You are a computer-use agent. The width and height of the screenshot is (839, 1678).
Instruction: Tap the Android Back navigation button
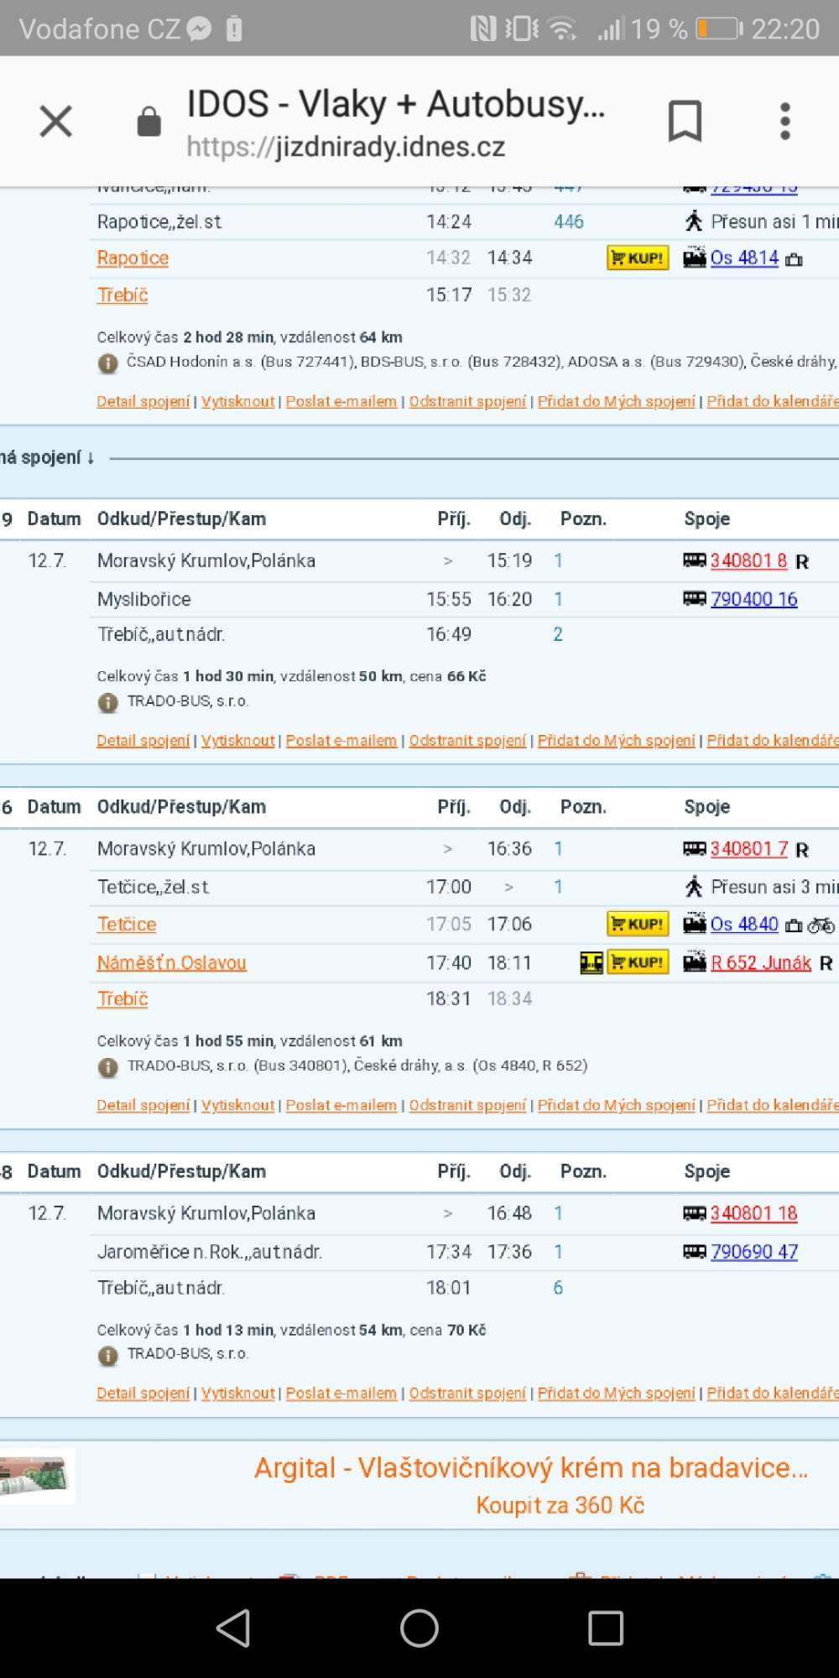tap(233, 1628)
